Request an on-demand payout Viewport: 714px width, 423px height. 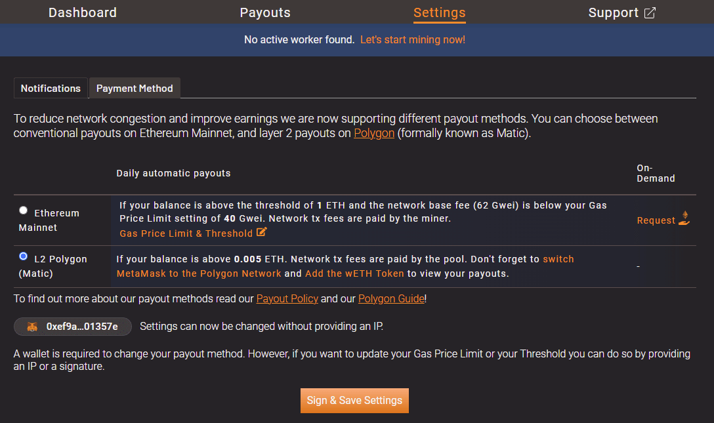point(655,220)
